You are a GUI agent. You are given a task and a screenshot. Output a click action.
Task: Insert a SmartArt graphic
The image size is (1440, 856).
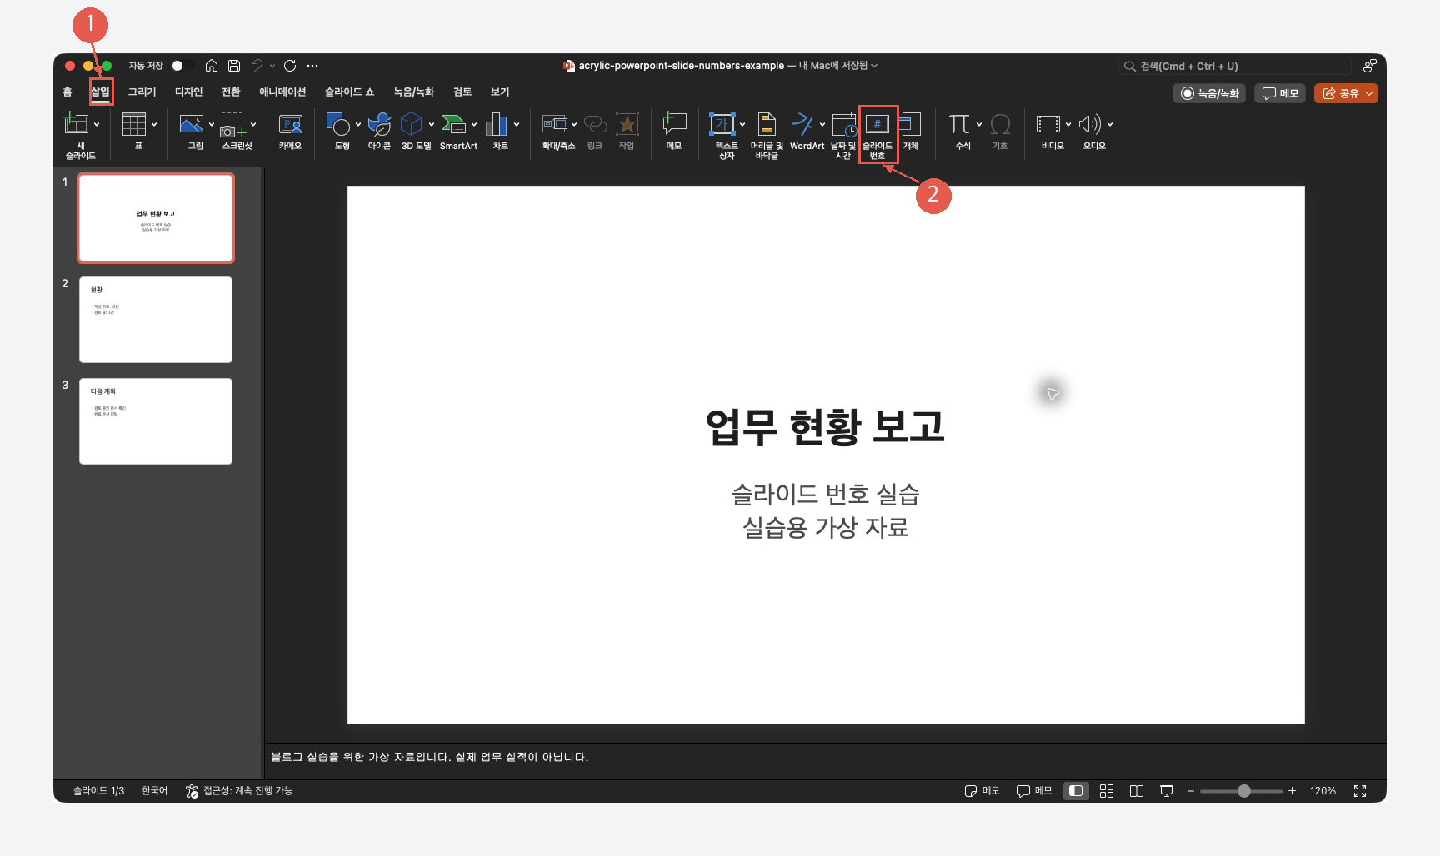point(453,124)
